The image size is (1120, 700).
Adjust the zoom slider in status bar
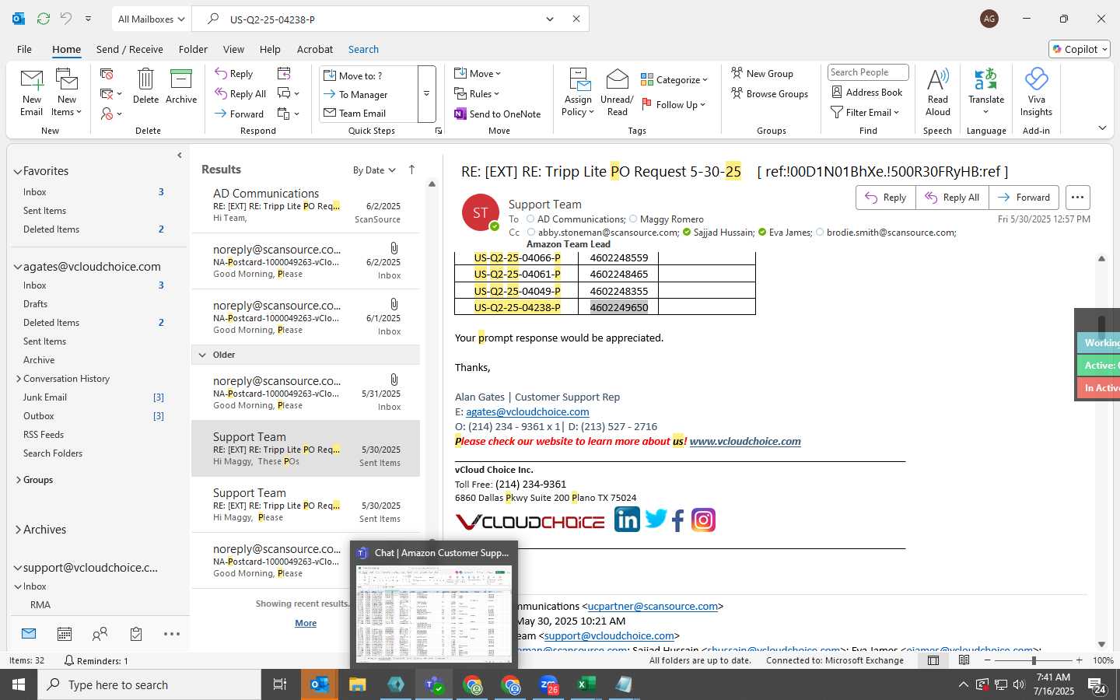(x=1034, y=660)
